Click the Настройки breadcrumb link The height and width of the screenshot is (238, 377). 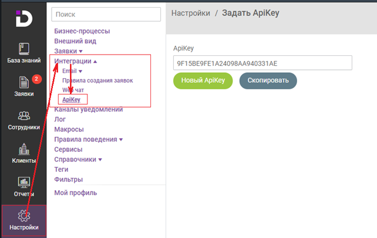tap(191, 13)
